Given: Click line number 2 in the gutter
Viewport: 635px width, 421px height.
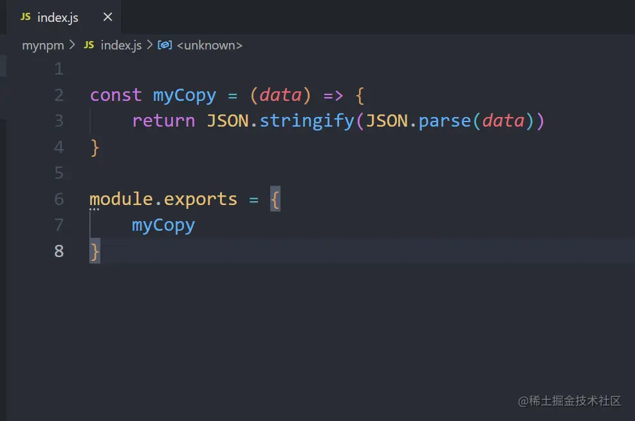Looking at the screenshot, I should point(59,95).
